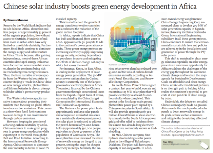Click the headline "Chinese solar industry boosts green energy development in Africa"
Screen dimensions: 213x153
[x=100, y=7]
